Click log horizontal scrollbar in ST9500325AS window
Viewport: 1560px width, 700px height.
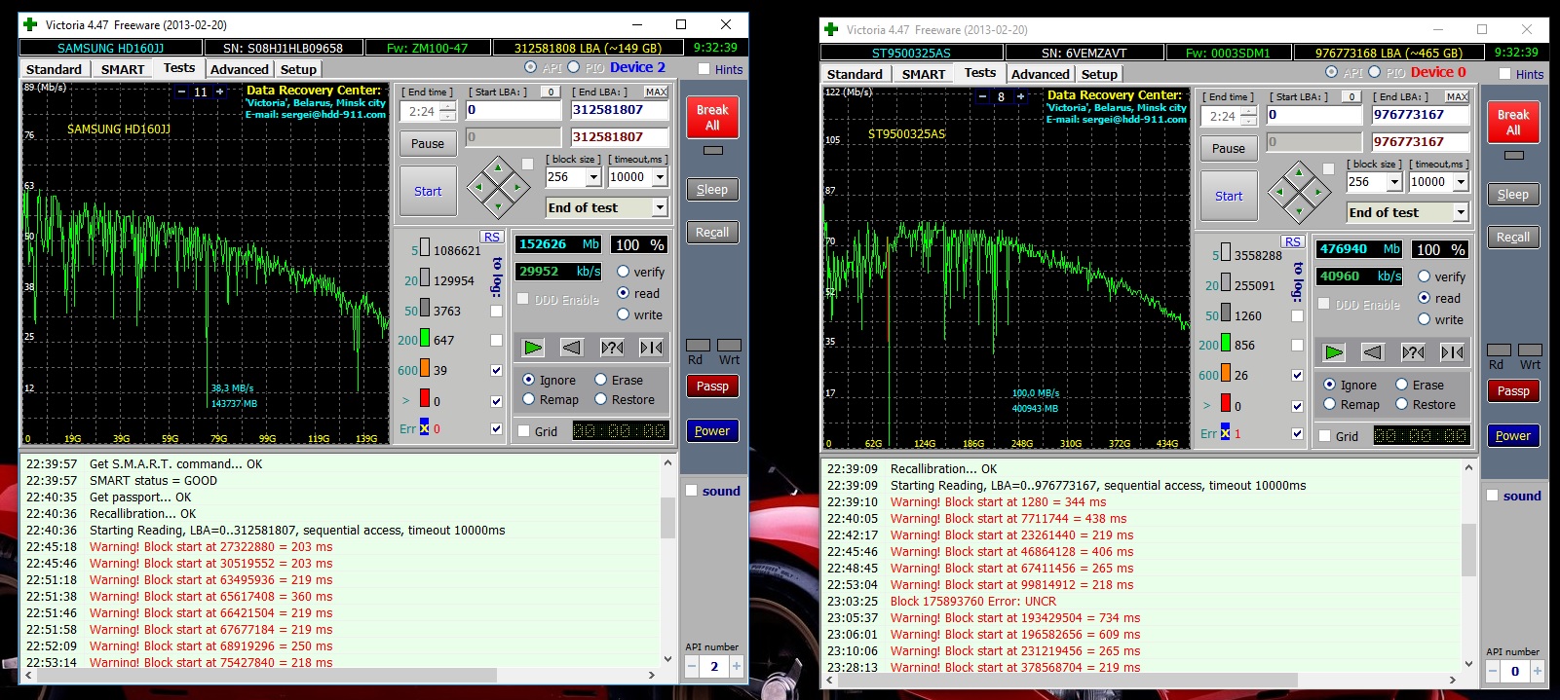pos(1141,680)
